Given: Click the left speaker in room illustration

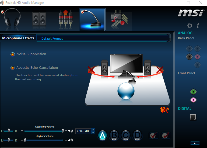Looking at the screenshot, I should (104, 68).
